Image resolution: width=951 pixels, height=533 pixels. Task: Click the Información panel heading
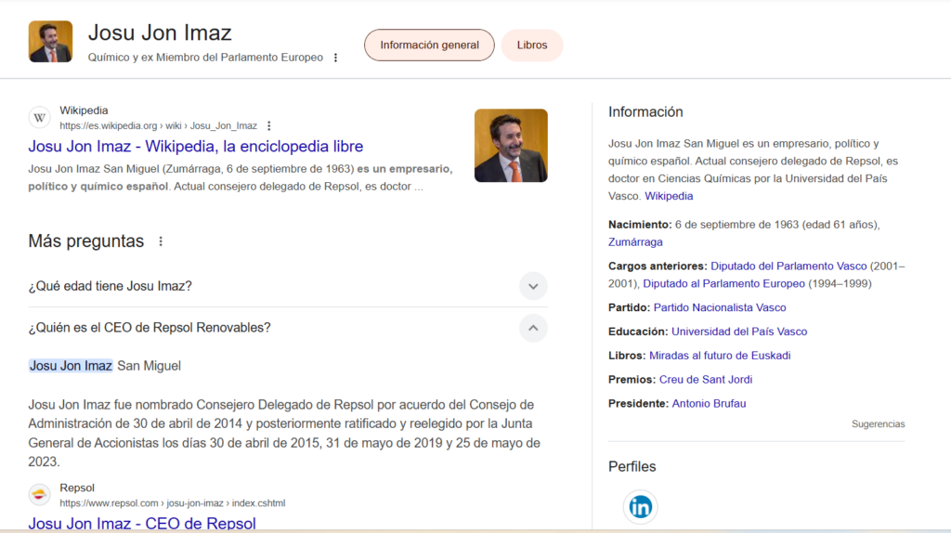coord(645,112)
